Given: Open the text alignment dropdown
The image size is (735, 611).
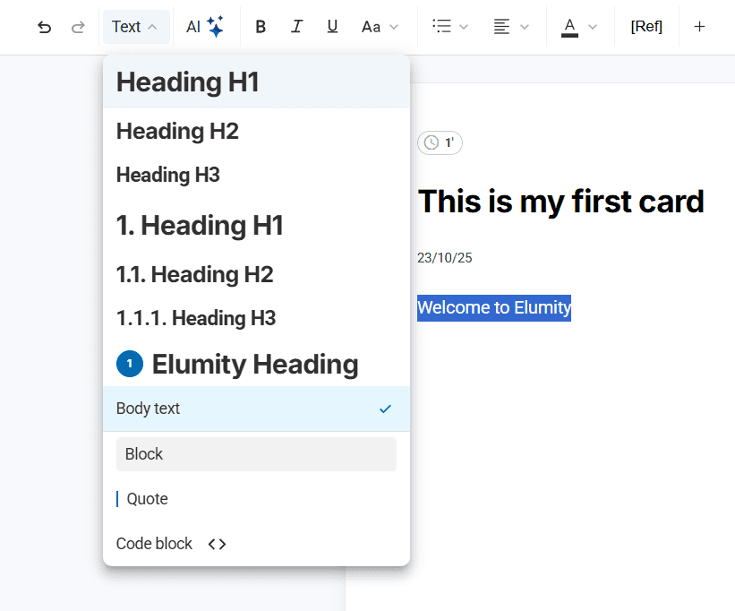Looking at the screenshot, I should tap(511, 27).
